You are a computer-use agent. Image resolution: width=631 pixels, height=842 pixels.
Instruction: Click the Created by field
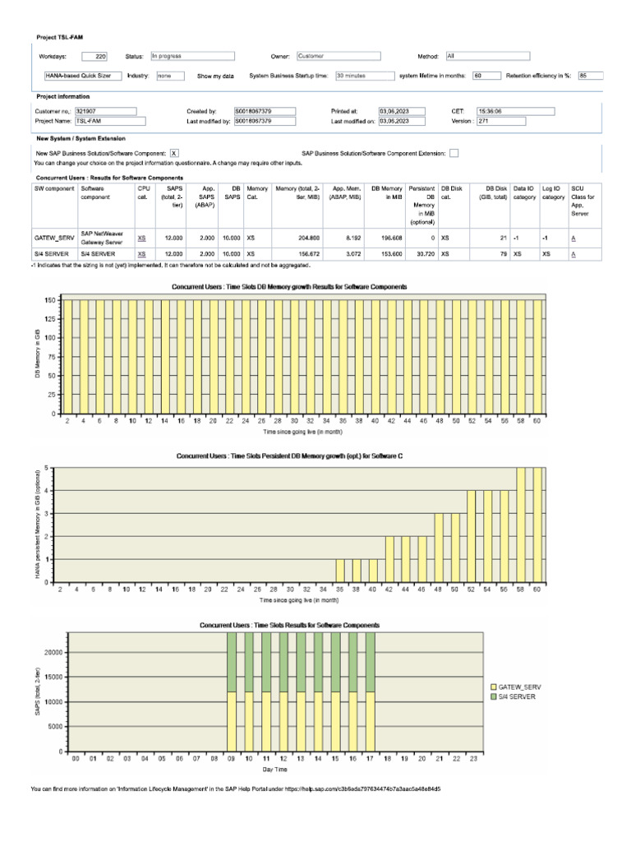coord(265,111)
